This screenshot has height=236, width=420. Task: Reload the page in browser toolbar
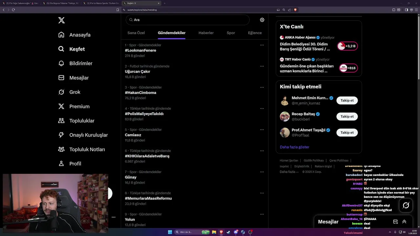click(x=13, y=10)
